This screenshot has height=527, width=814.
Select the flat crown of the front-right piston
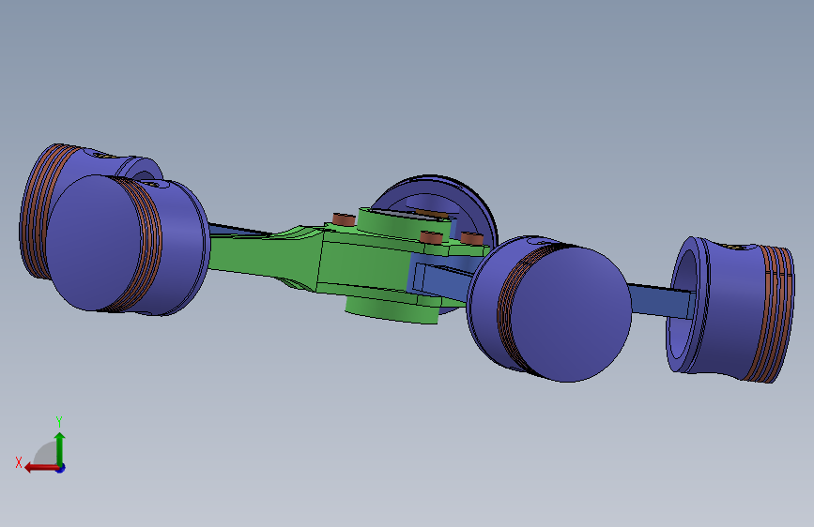[571, 315]
